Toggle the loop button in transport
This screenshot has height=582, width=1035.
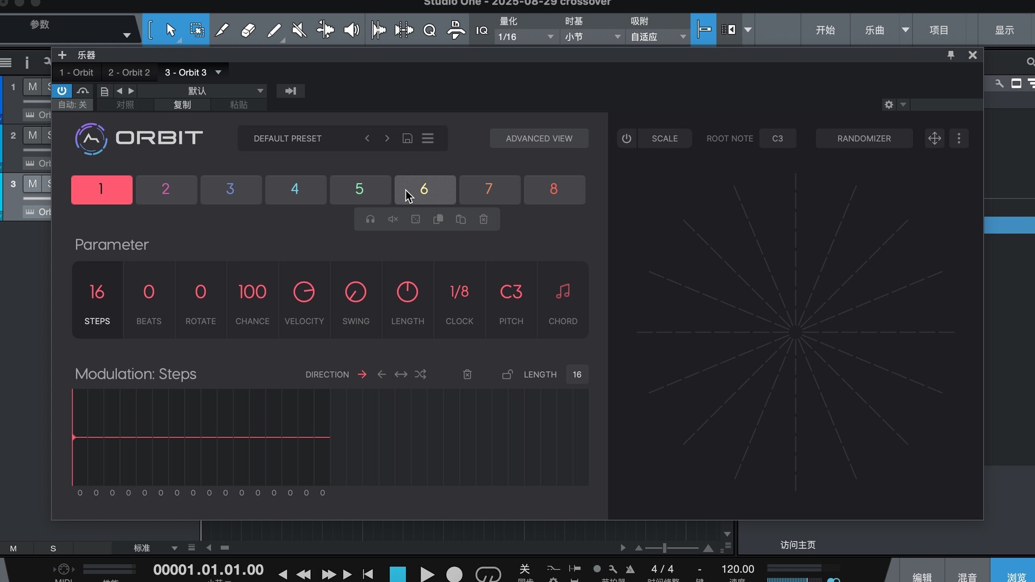click(488, 574)
